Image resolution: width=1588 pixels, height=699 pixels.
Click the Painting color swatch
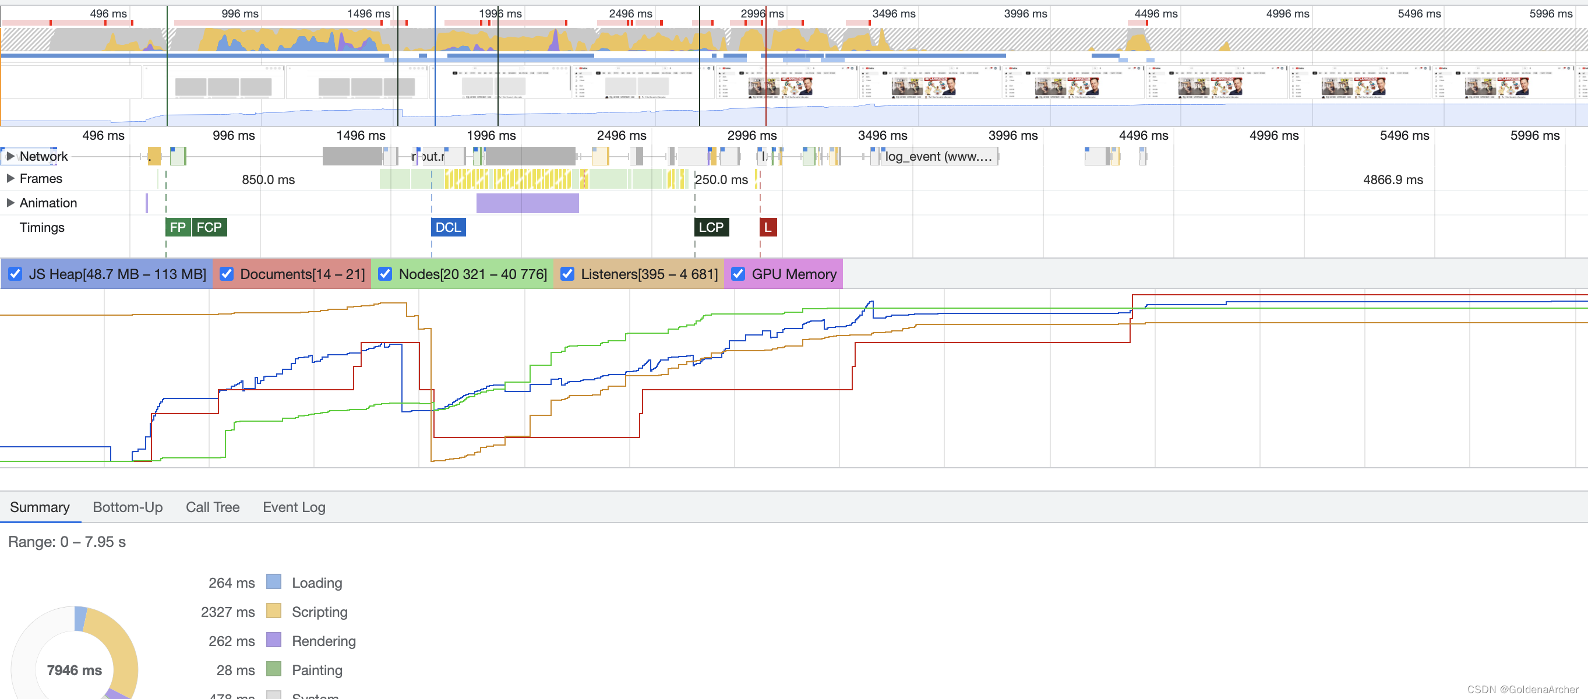tap(274, 669)
